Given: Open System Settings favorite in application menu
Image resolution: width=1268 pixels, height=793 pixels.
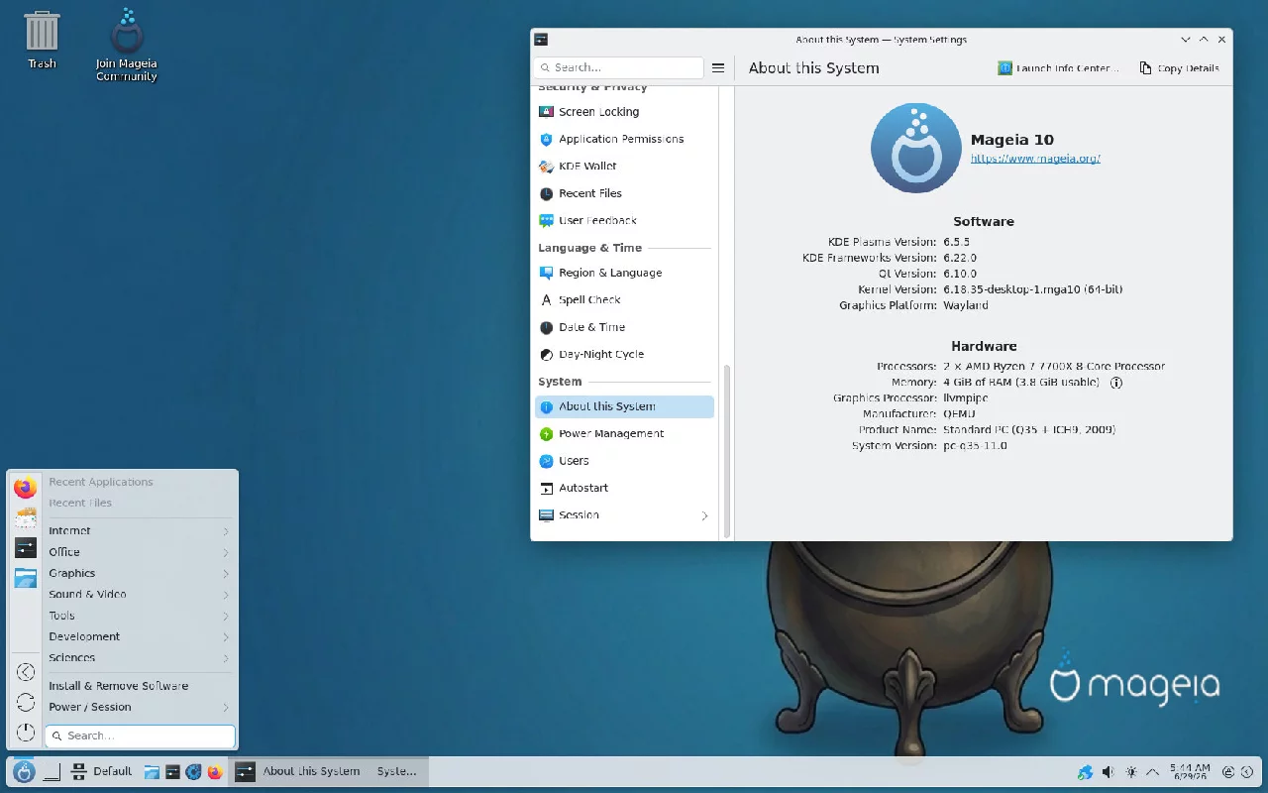Looking at the screenshot, I should (x=26, y=547).
